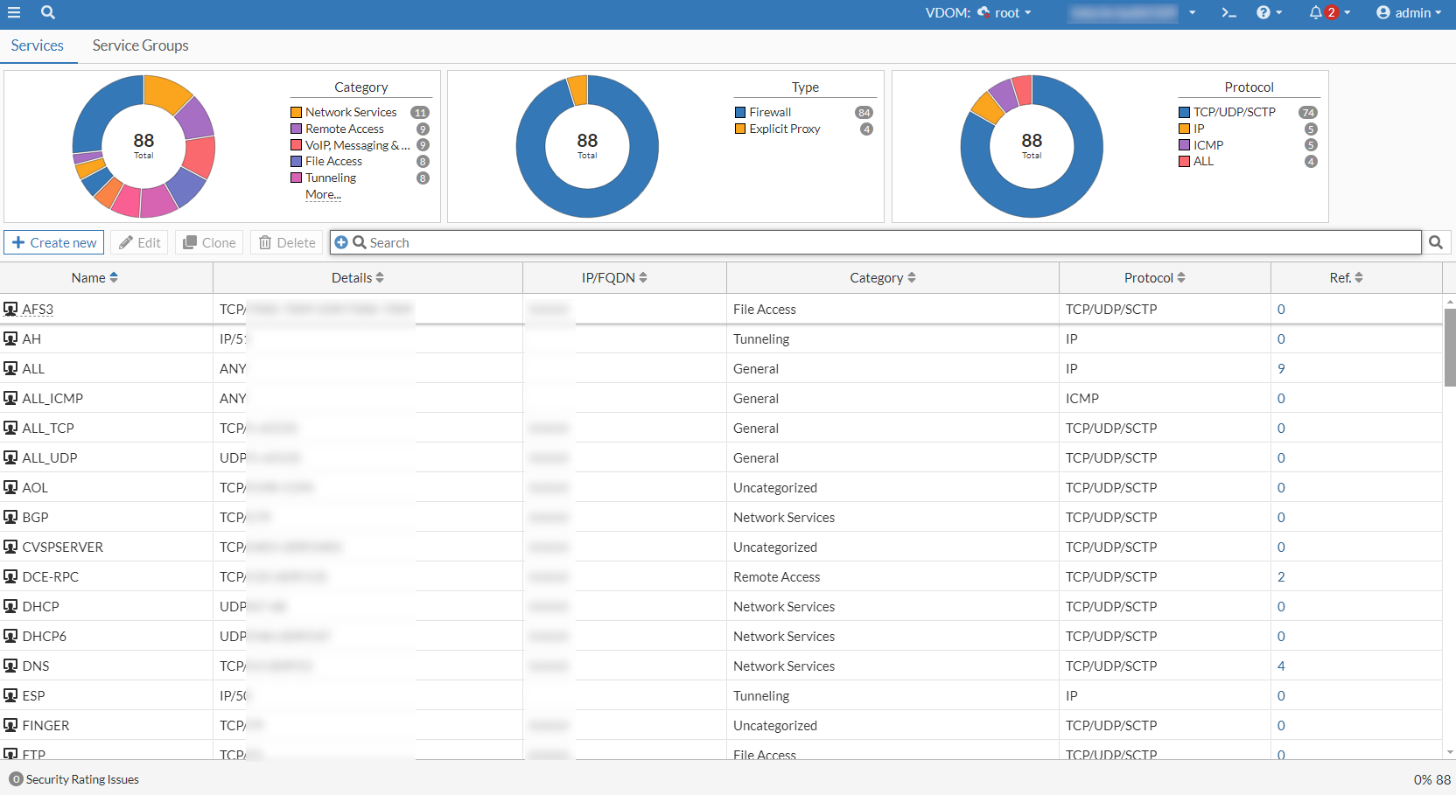Sort table by Category column
The width and height of the screenshot is (1456, 795).
(x=883, y=277)
